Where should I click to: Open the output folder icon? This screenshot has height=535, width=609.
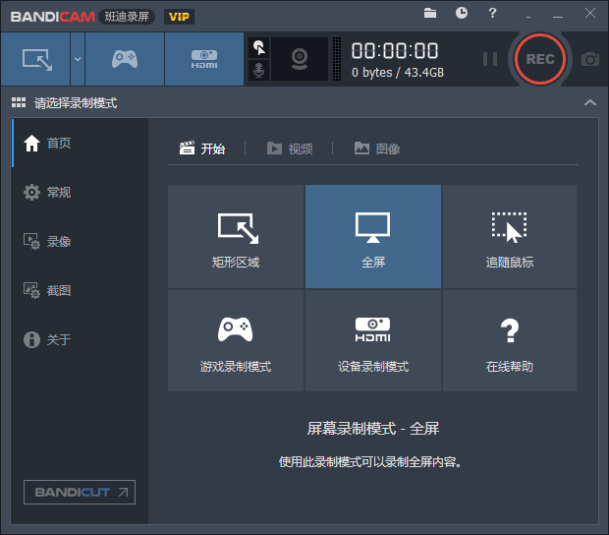[430, 13]
